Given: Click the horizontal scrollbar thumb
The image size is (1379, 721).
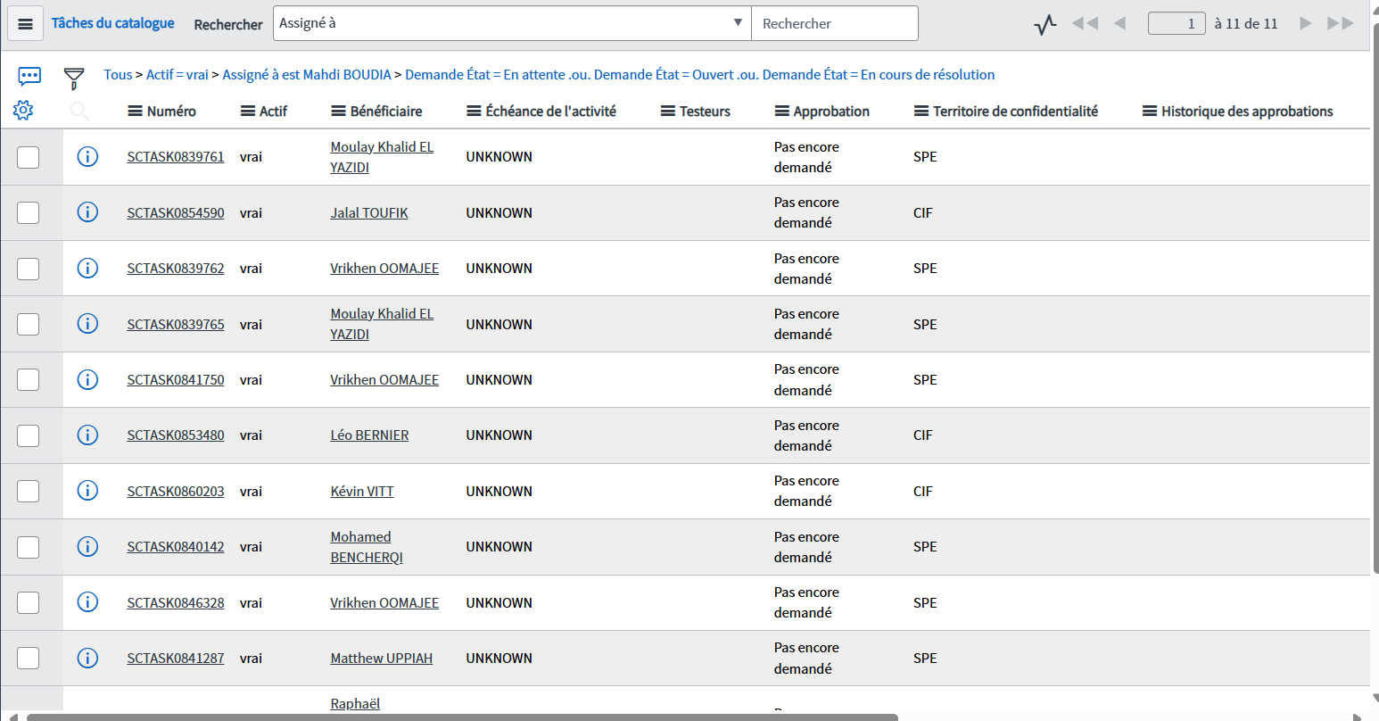Looking at the screenshot, I should pyautogui.click(x=462, y=717).
